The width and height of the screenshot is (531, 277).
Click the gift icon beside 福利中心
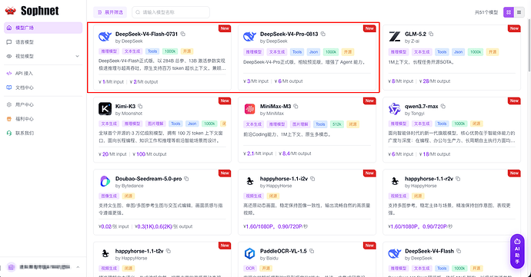pyautogui.click(x=9, y=119)
